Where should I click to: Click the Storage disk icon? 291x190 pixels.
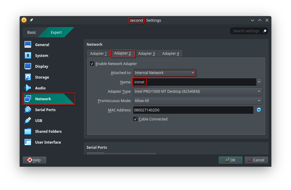(x=28, y=77)
